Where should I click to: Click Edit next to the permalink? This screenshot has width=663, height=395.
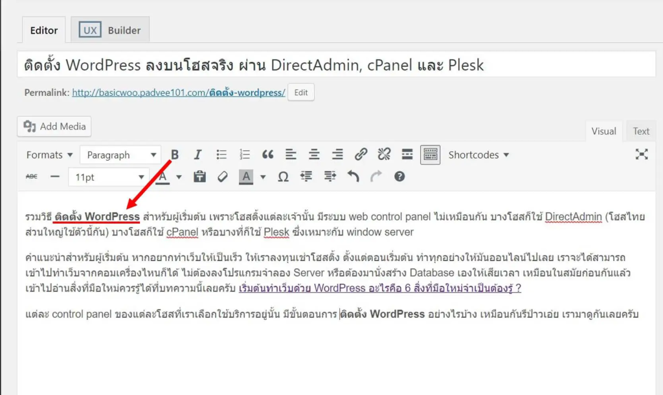point(301,93)
